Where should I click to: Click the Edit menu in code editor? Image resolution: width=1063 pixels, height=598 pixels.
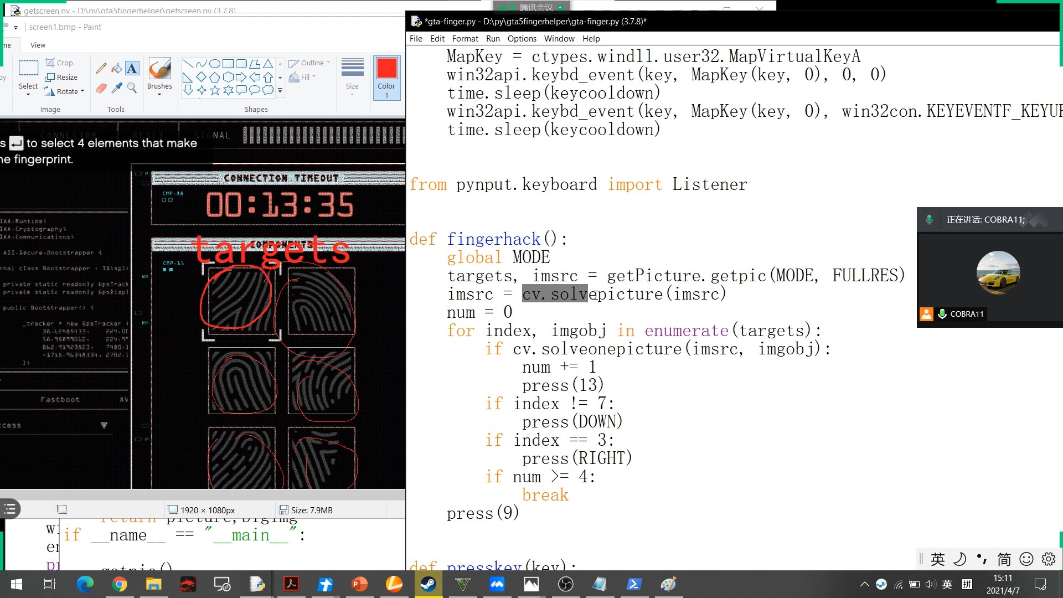click(x=437, y=38)
